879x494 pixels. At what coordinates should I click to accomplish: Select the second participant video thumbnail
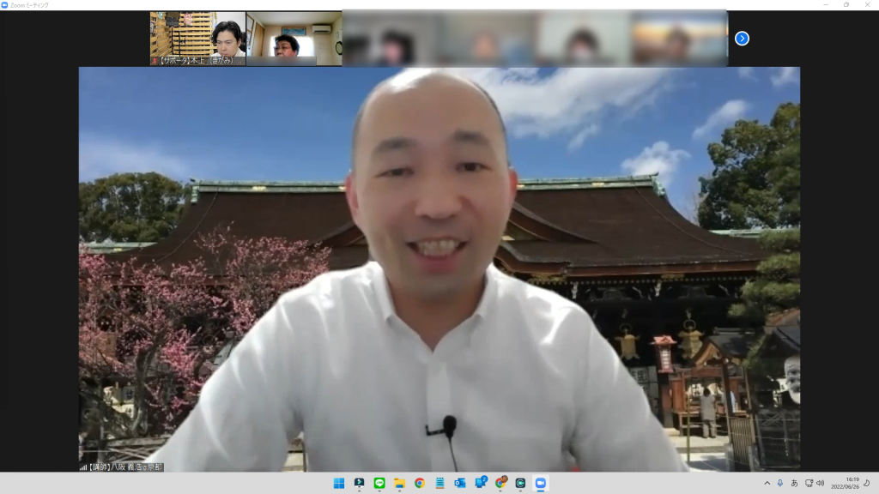294,39
